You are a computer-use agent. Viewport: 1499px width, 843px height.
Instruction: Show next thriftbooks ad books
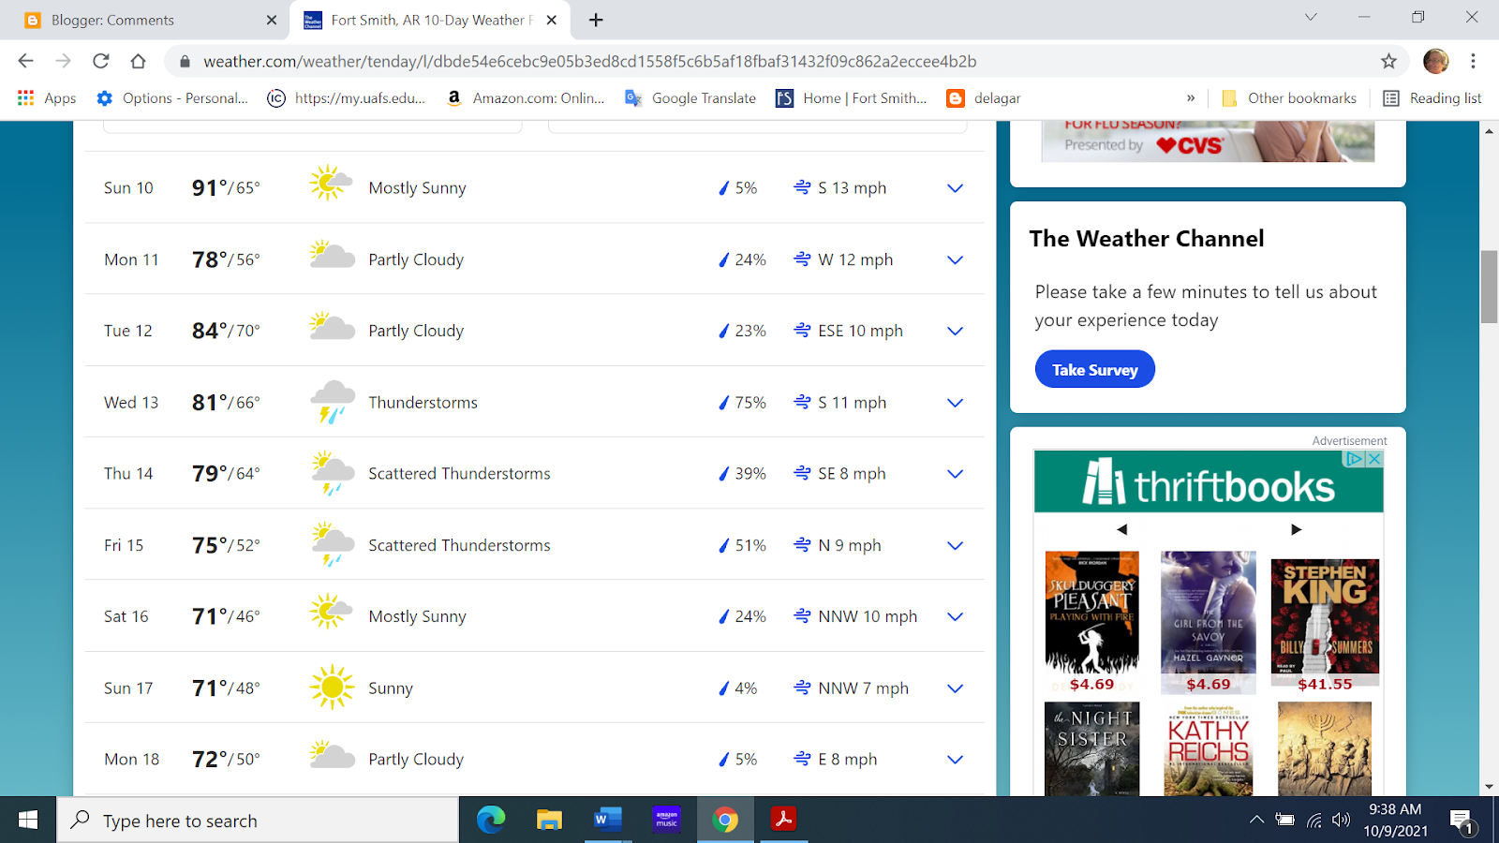point(1296,529)
